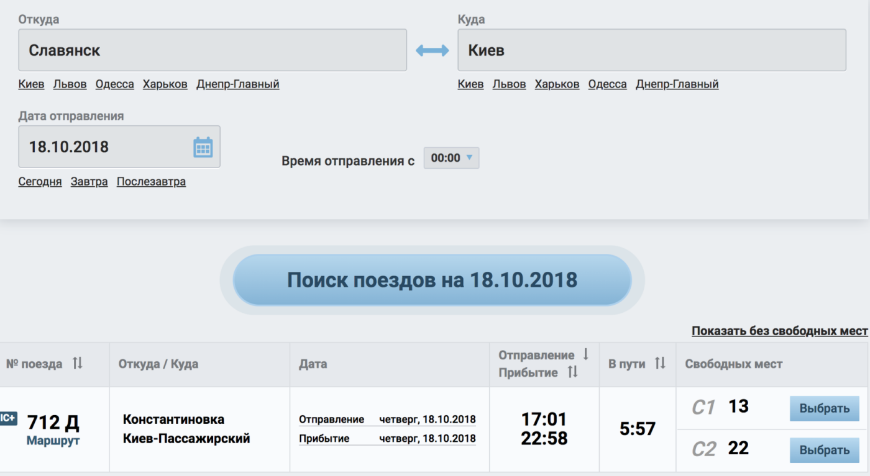Click С2 free seats count 22
Viewport: 870px width, 476px height.
pos(739,448)
